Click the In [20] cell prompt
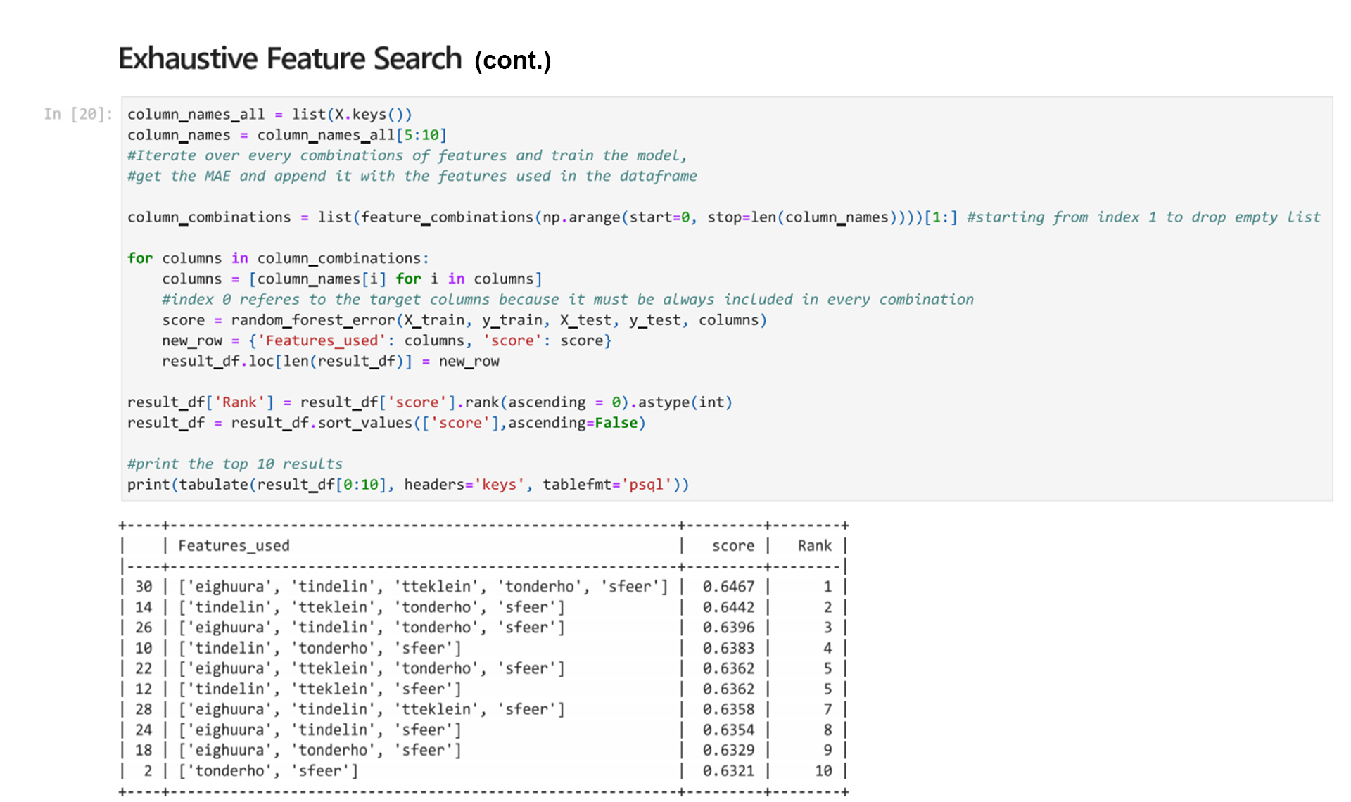Image resolution: width=1351 pixels, height=802 pixels. 77,114
